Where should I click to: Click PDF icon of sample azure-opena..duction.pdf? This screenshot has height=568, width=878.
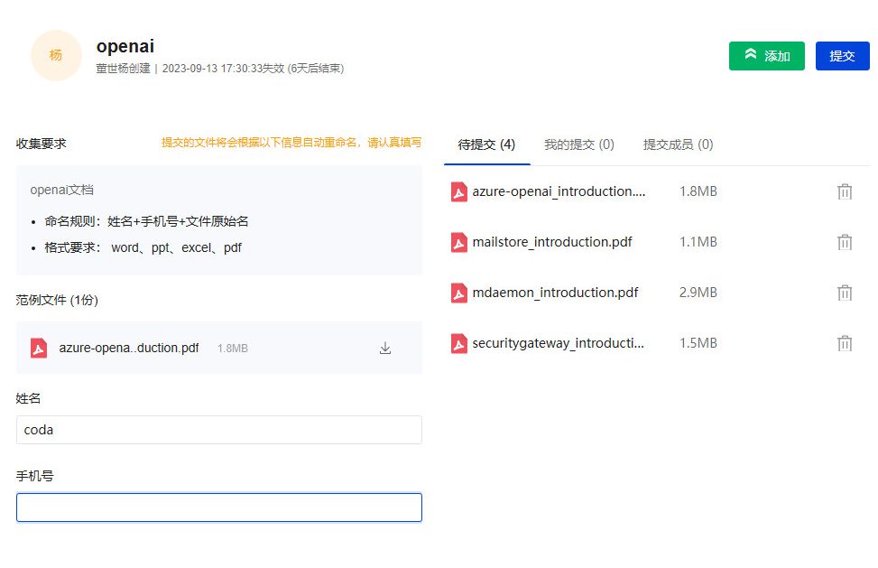pyautogui.click(x=39, y=348)
